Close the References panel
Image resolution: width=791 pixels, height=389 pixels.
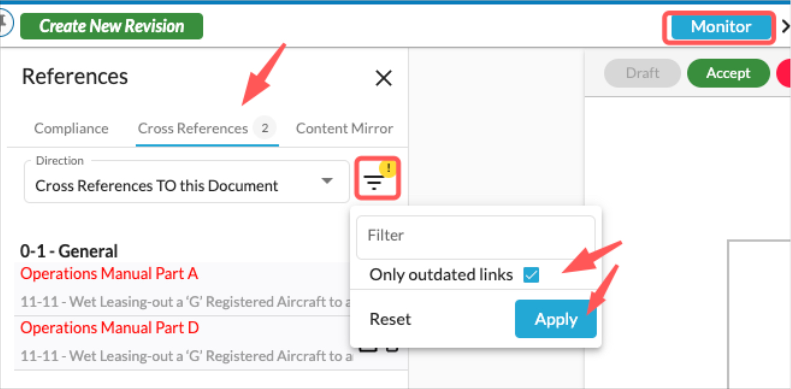point(383,78)
